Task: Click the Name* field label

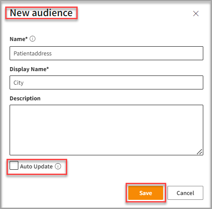Action: pos(19,39)
